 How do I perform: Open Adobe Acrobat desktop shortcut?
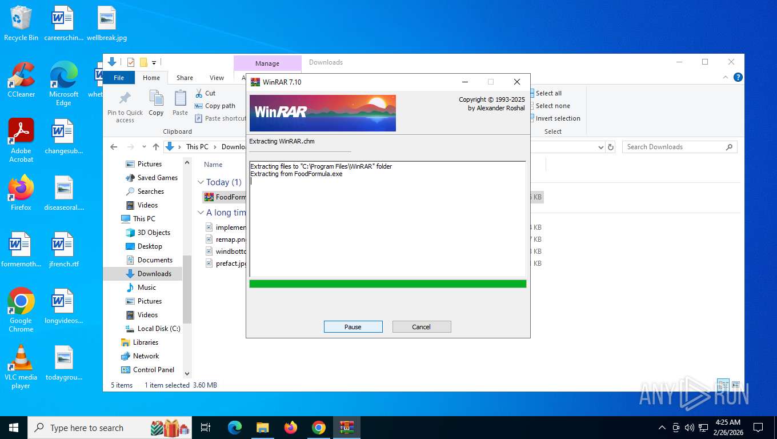(x=21, y=141)
